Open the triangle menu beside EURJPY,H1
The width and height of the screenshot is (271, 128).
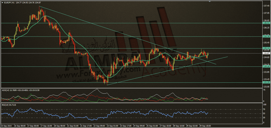click(2, 3)
